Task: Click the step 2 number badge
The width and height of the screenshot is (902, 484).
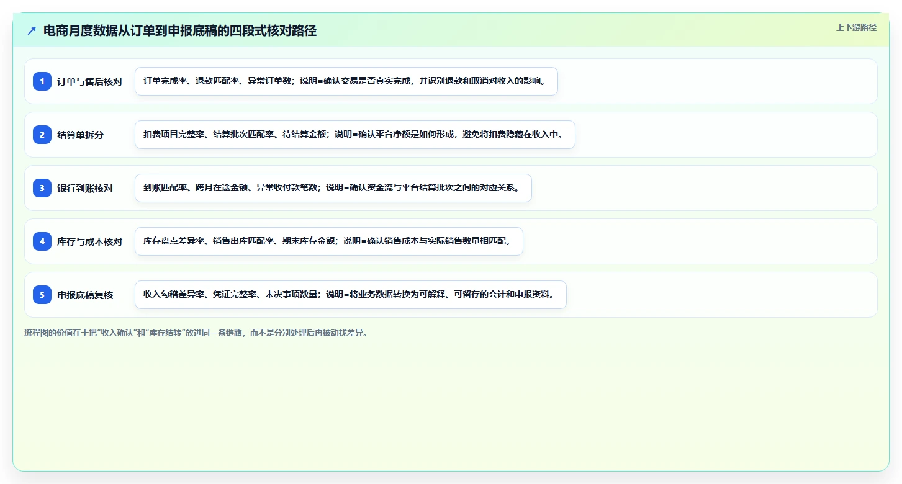Action: tap(42, 135)
